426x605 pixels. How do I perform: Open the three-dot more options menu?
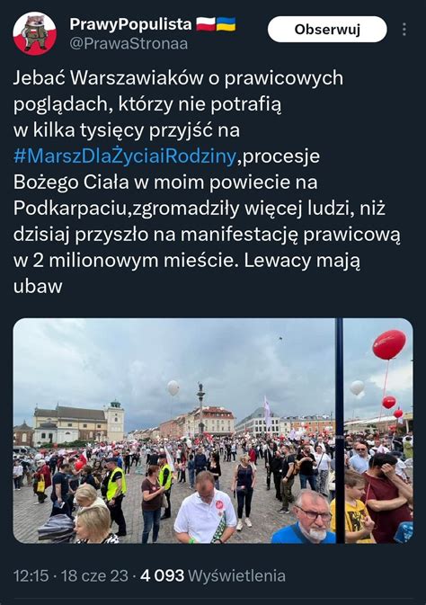(404, 30)
